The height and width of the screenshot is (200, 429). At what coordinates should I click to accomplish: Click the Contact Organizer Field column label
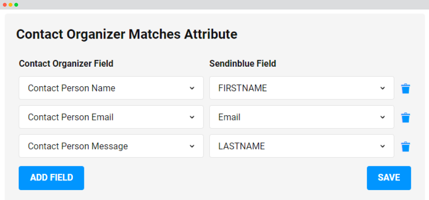pos(66,64)
